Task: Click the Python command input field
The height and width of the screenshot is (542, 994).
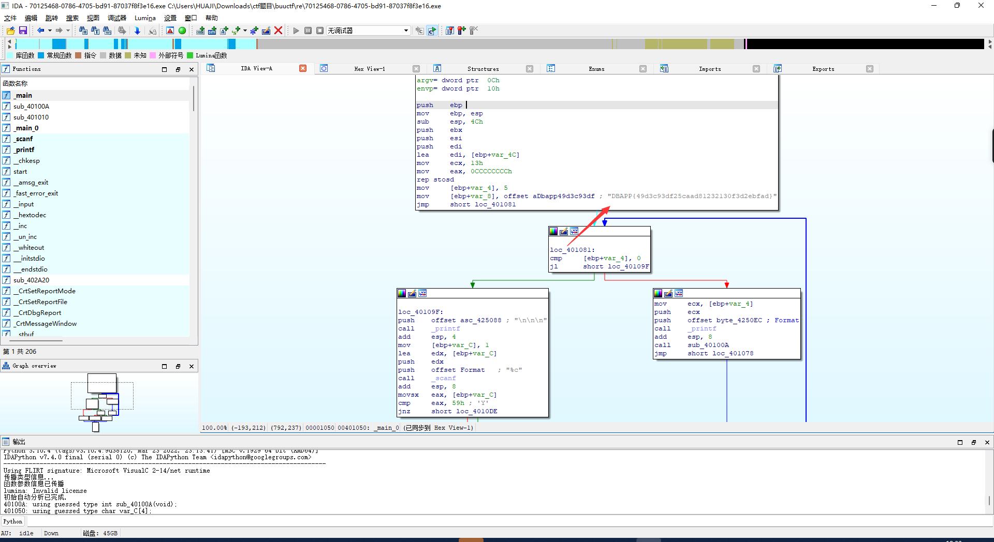Action: click(509, 521)
